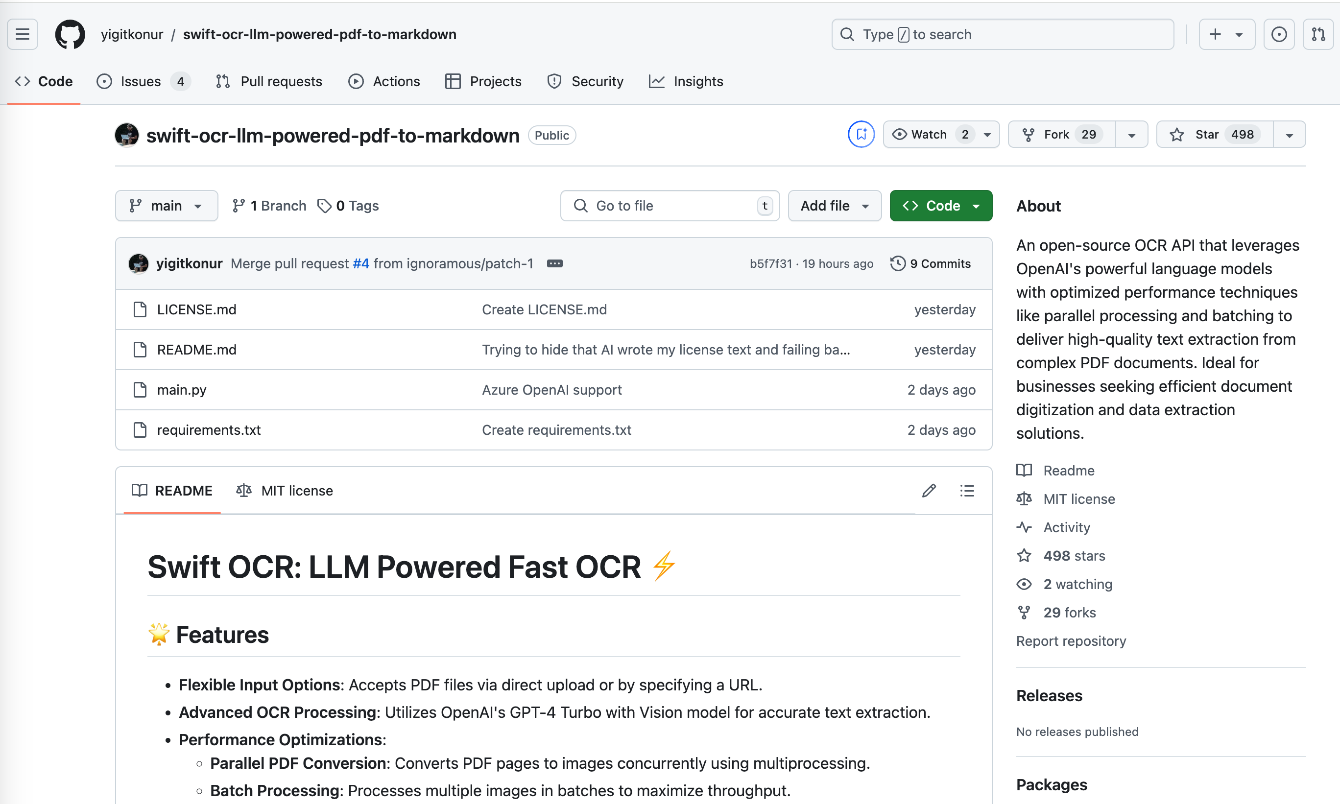Screen dimensions: 1340x804
Task: Open the README outline list icon
Action: (967, 490)
